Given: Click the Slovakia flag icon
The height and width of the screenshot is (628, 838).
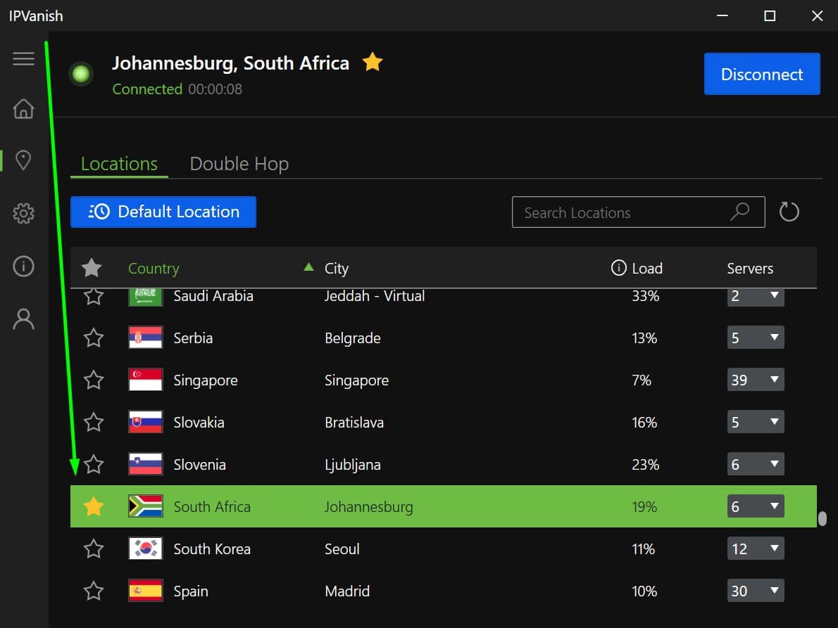Looking at the screenshot, I should point(145,422).
